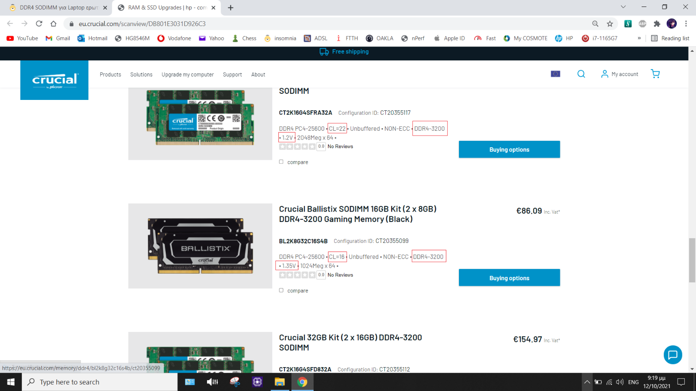The height and width of the screenshot is (391, 696).
Task: Close the DDR4 SODIMM tab
Action: [105, 7]
